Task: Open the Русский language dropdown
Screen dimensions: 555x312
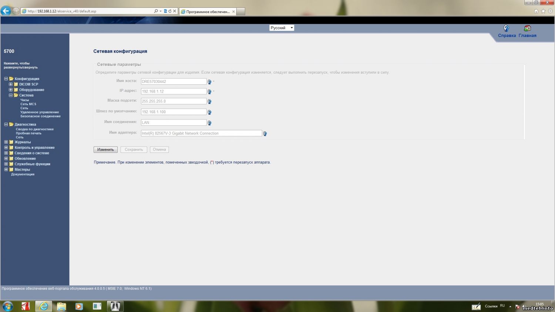Action: coord(282,28)
